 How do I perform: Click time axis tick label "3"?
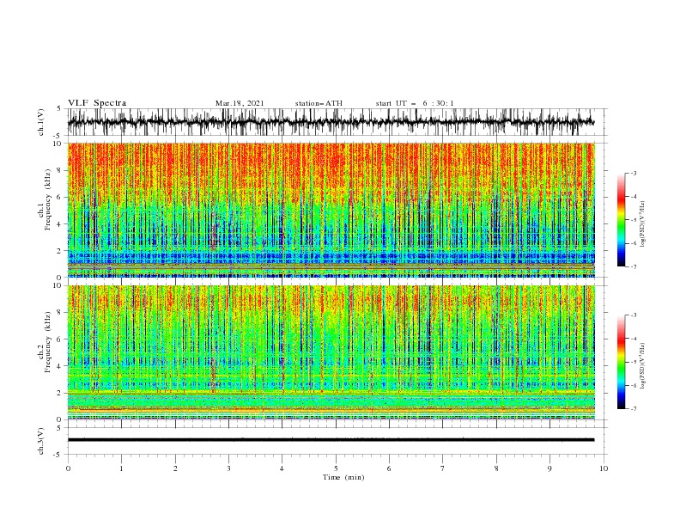coord(229,468)
